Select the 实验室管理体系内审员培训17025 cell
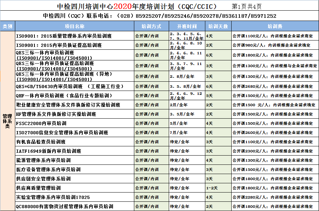The width and height of the screenshot is (319, 211). (74, 197)
